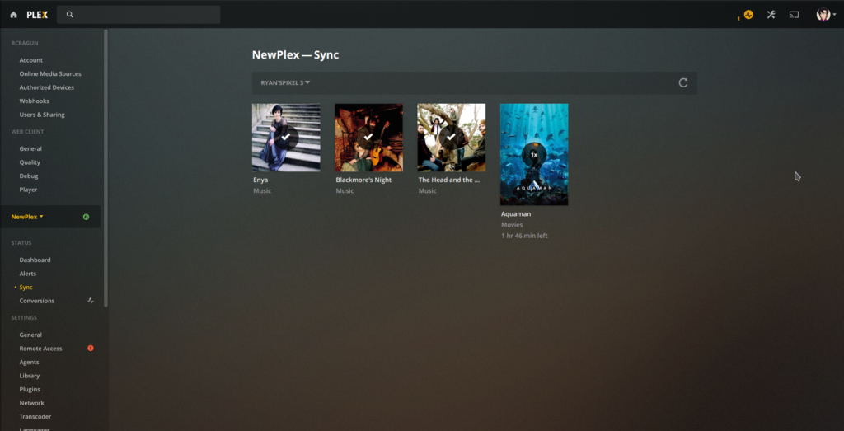
Task: Open settings wrench and screwdriver icon
Action: [x=771, y=15]
